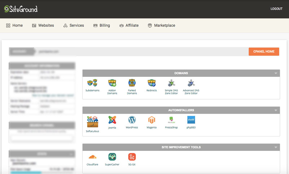Open the SG-Git tool
The height and width of the screenshot is (174, 289).
(132, 159)
